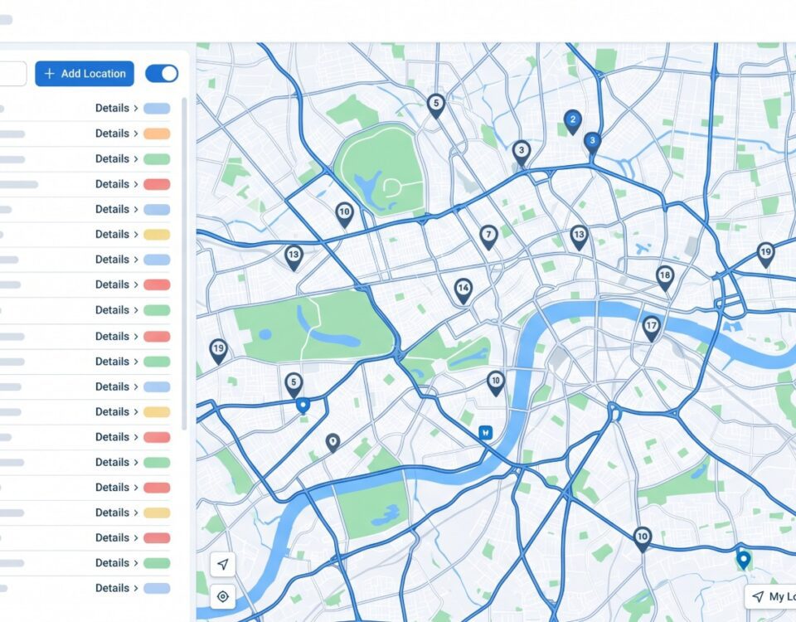Viewport: 796px width, 622px height.
Task: Open marker 7 on the map
Action: coord(488,236)
